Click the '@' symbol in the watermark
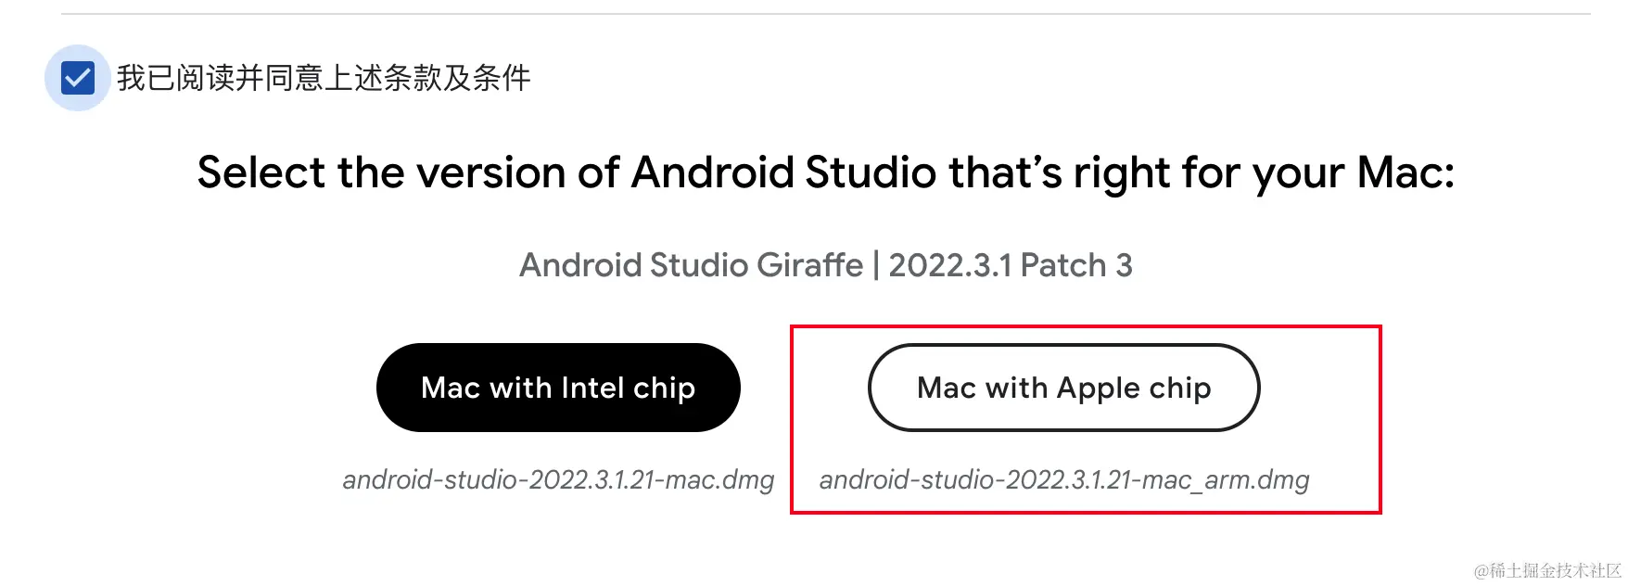The height and width of the screenshot is (586, 1628). point(1482,571)
